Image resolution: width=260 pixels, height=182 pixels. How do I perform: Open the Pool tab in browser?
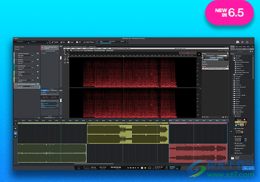click(248, 47)
